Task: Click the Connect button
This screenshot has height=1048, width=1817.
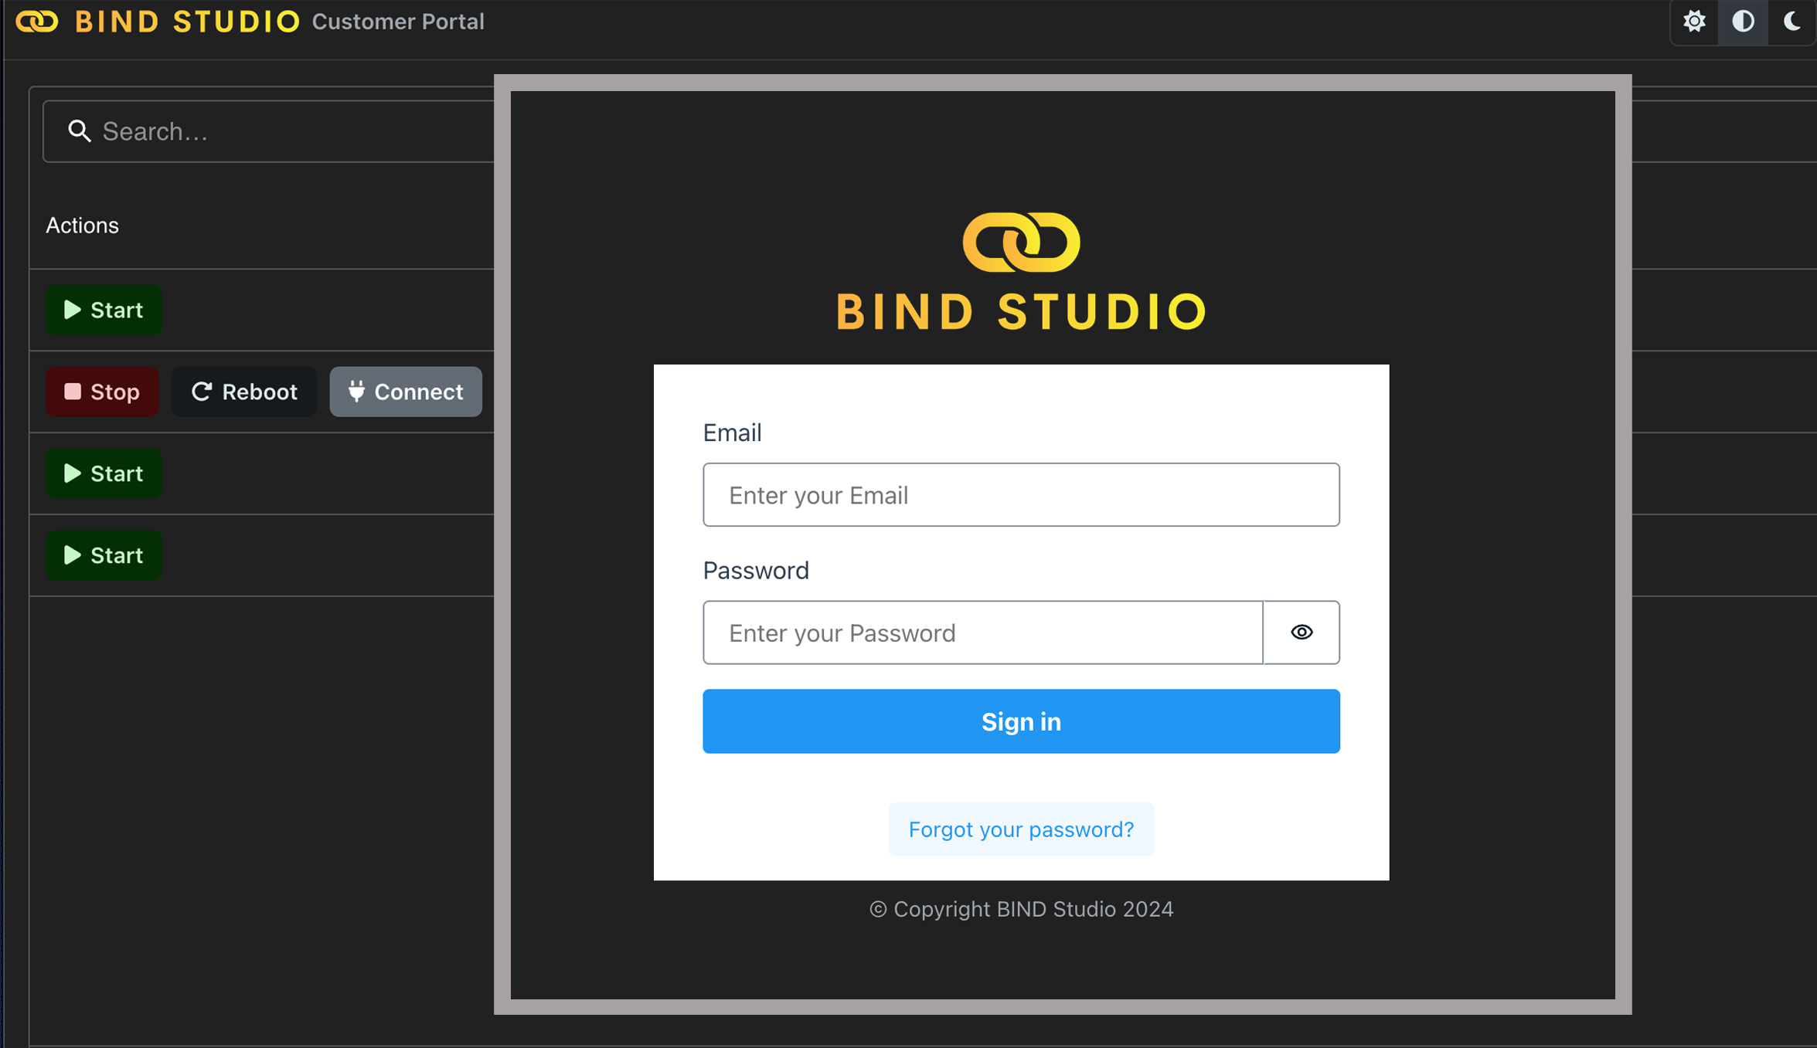Action: [406, 392]
